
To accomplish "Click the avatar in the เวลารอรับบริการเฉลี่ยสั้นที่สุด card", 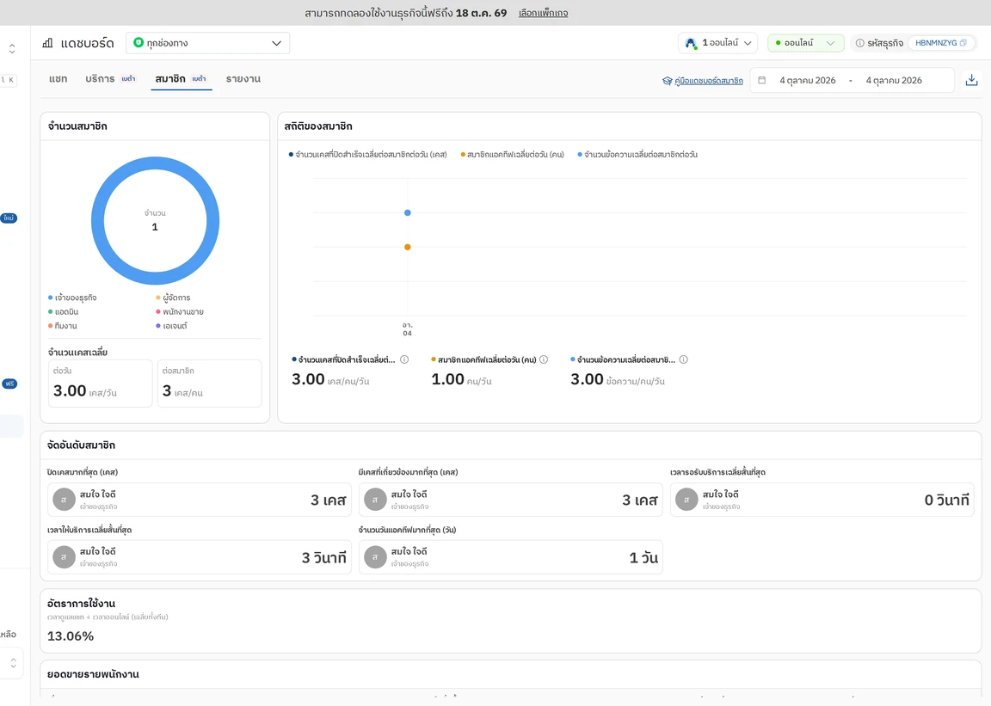I will (x=686, y=500).
